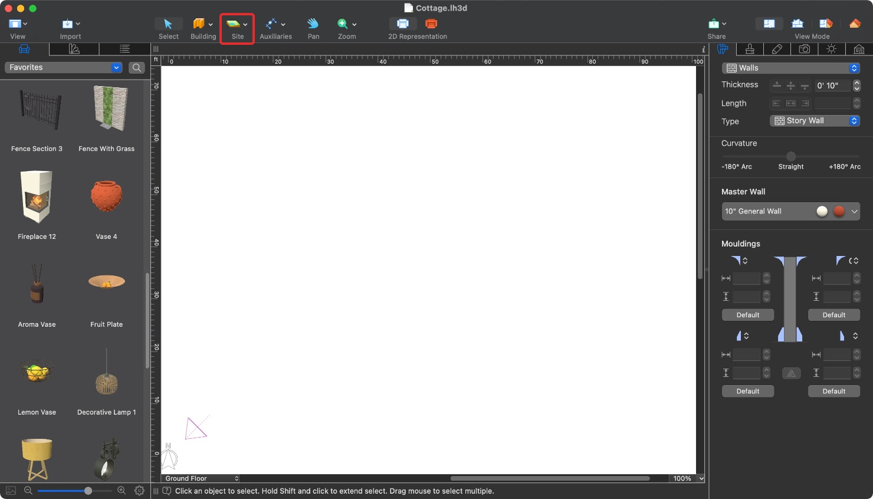Image resolution: width=873 pixels, height=499 pixels.
Task: Click the search icon in the library panel
Action: (x=136, y=67)
